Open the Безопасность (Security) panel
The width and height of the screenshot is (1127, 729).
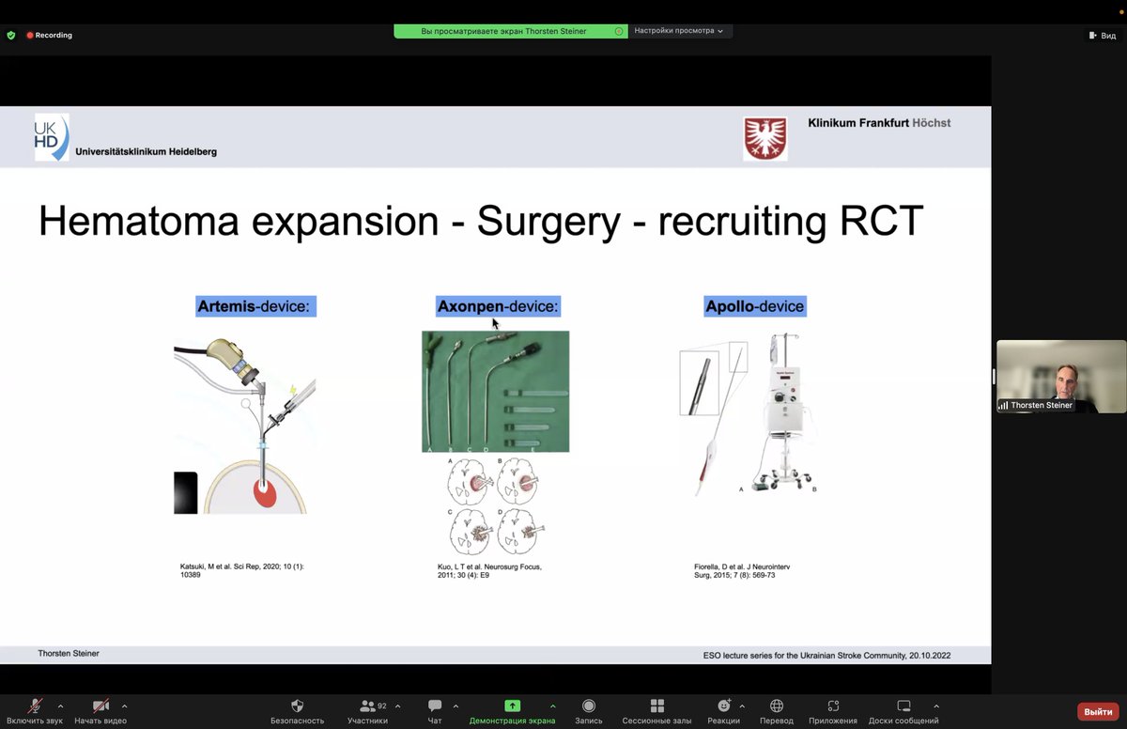coord(297,710)
